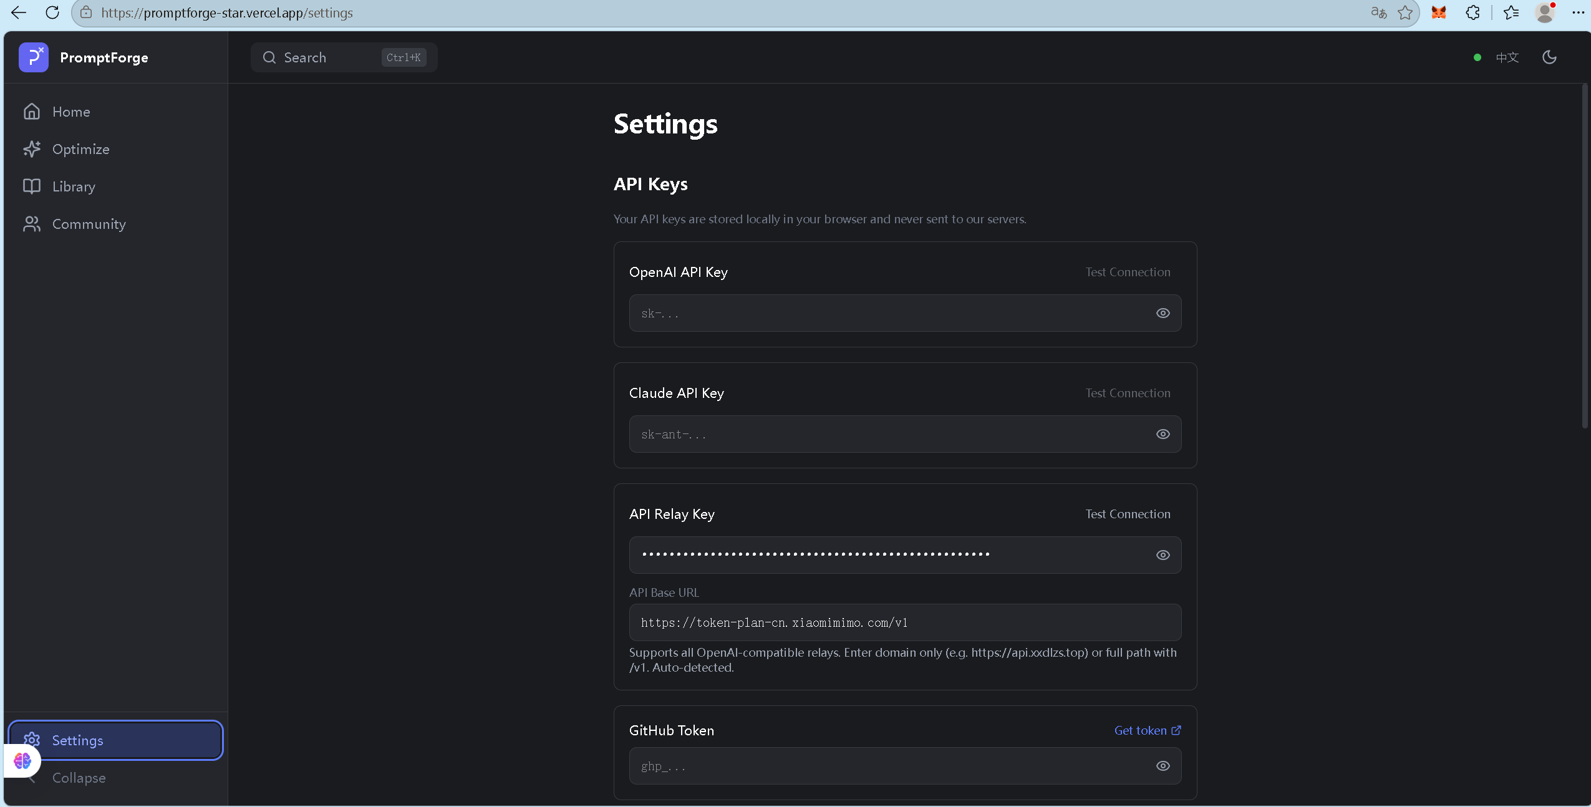Focus the Search box

pos(344,57)
